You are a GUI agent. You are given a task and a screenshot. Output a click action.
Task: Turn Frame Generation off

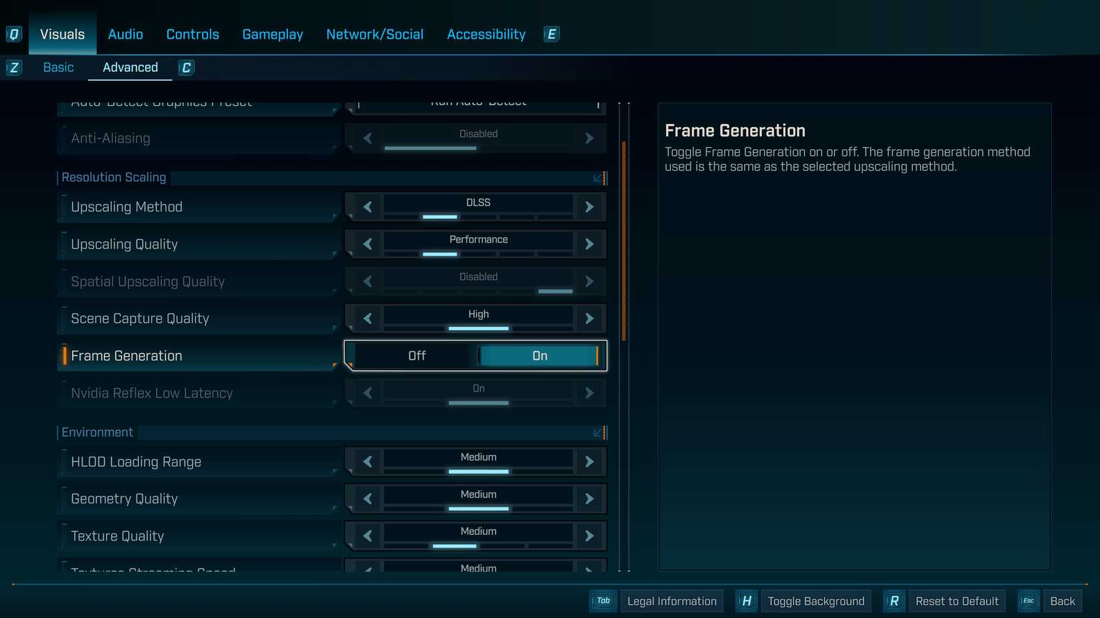[417, 356]
